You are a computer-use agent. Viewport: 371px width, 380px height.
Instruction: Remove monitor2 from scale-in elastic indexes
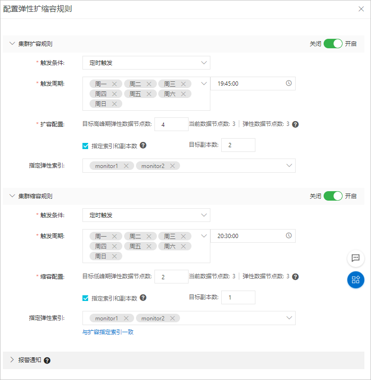click(x=172, y=318)
